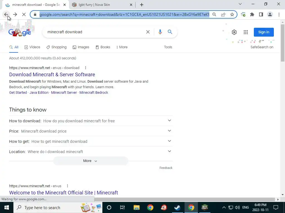The image size is (285, 213).
Task: Switch to the lgbt furry Nova Skin tab
Action: pyautogui.click(x=102, y=5)
